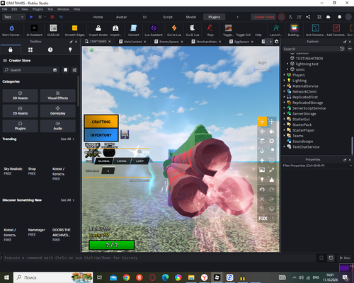
Task: Click the green health bar
Action: (112, 245)
